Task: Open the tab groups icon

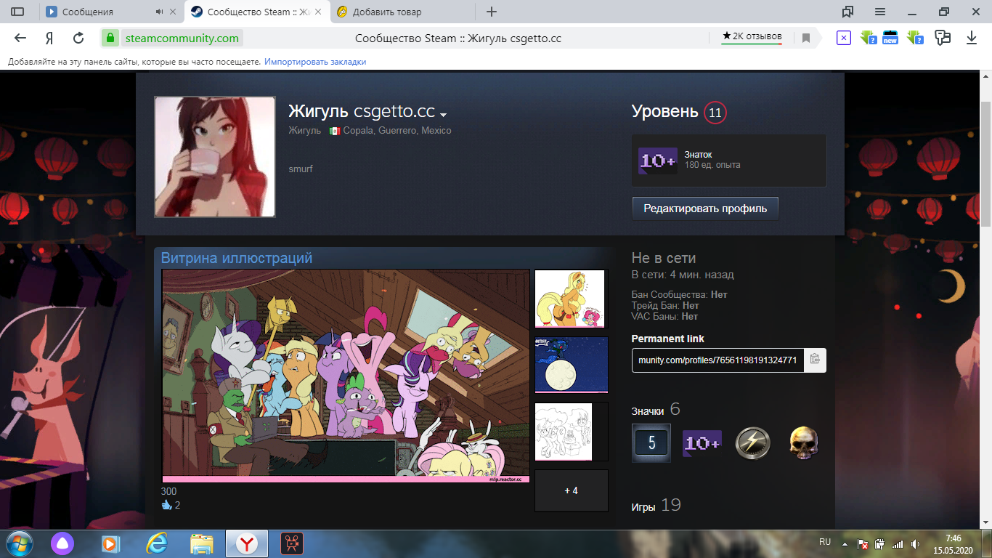Action: [x=847, y=12]
